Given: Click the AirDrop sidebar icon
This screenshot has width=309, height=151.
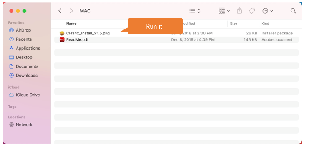Looking at the screenshot, I should pyautogui.click(x=11, y=30).
